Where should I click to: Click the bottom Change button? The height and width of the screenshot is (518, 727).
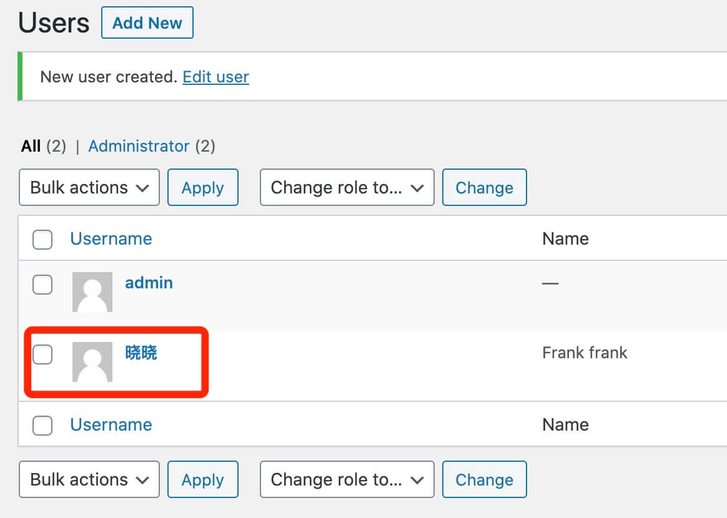(484, 479)
